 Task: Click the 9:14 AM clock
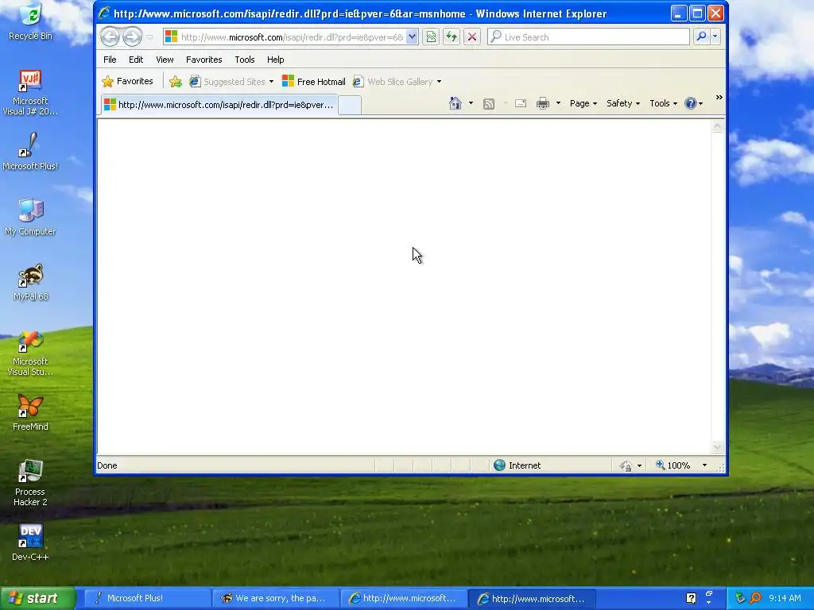pyautogui.click(x=785, y=598)
